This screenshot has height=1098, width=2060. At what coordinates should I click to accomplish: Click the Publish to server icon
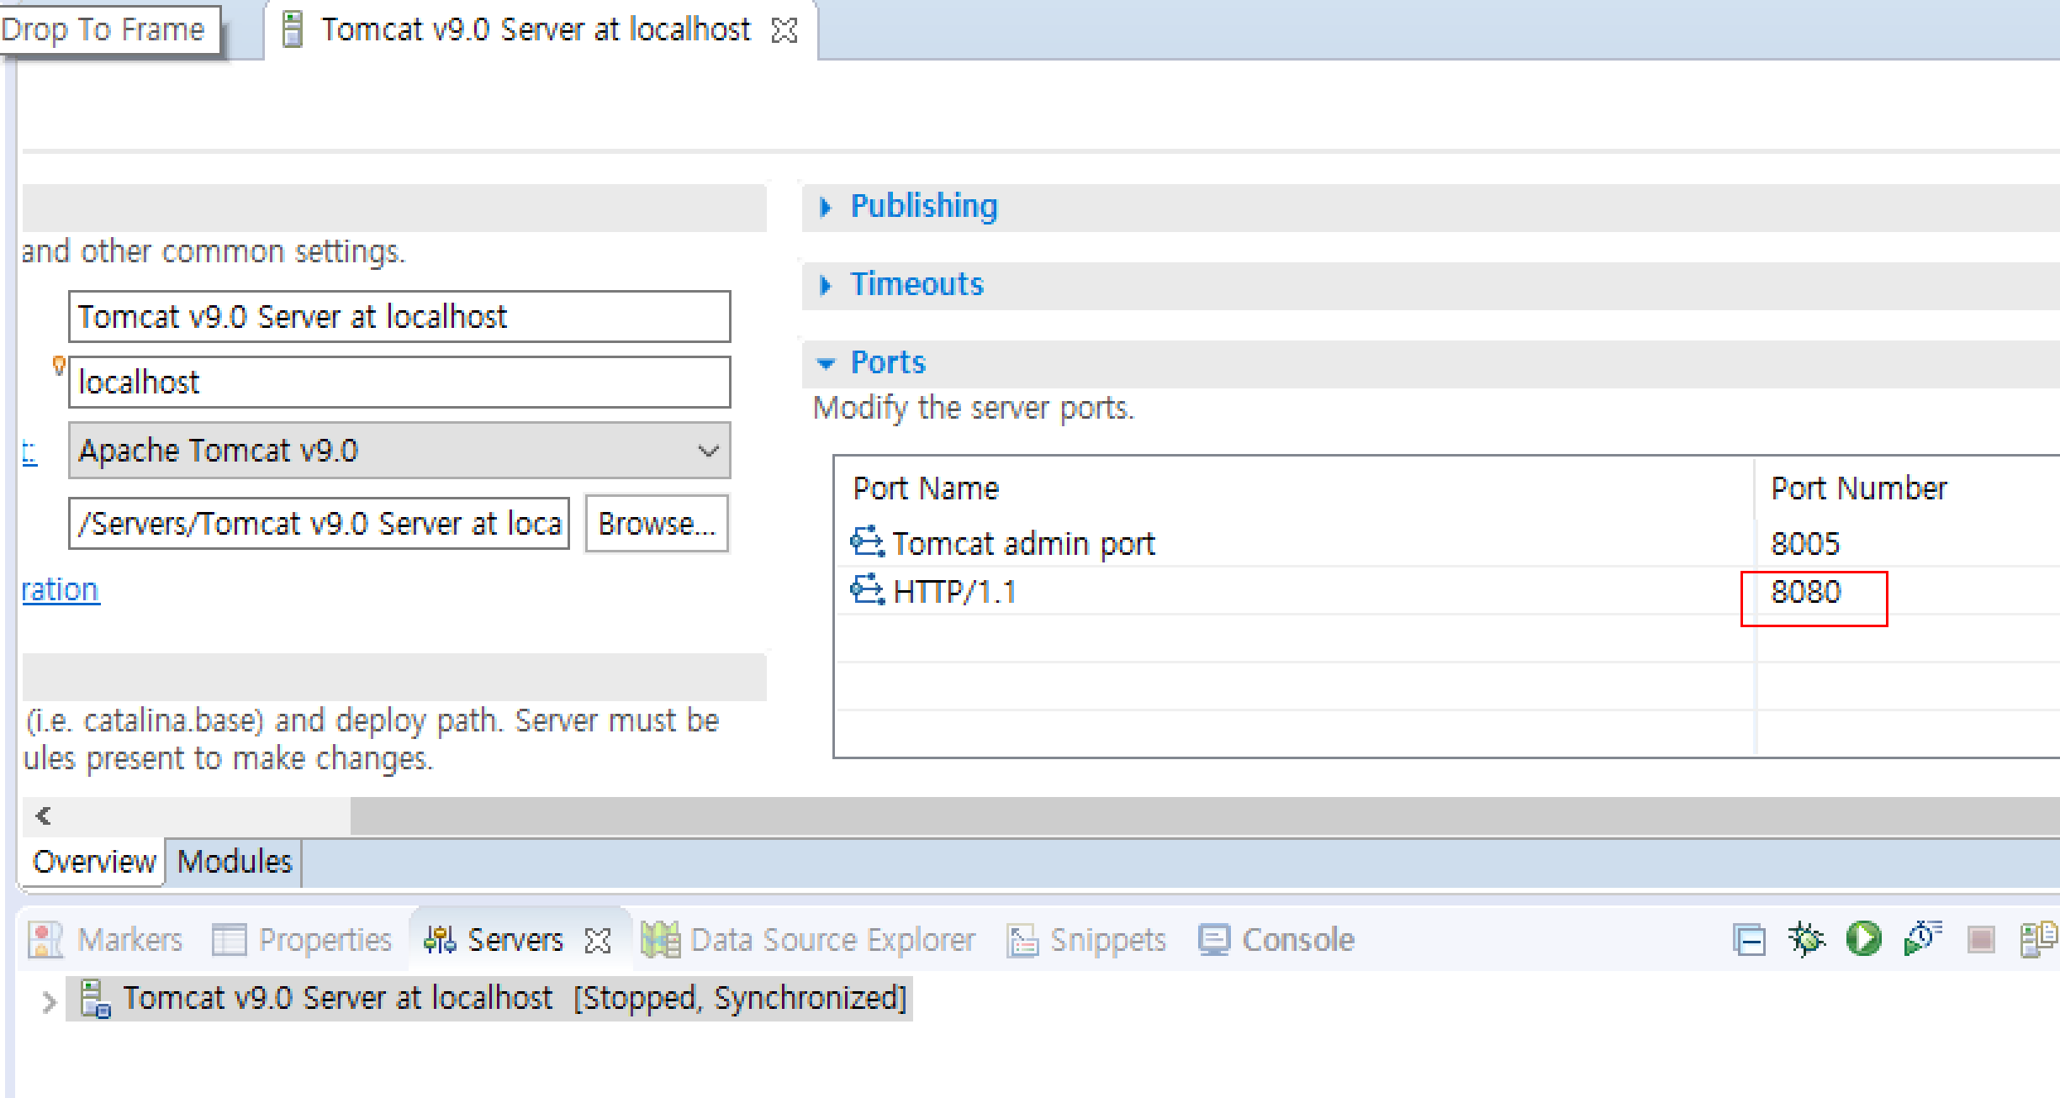[x=2038, y=939]
